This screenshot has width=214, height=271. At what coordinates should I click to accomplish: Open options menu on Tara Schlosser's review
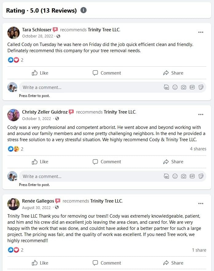pyautogui.click(x=201, y=32)
